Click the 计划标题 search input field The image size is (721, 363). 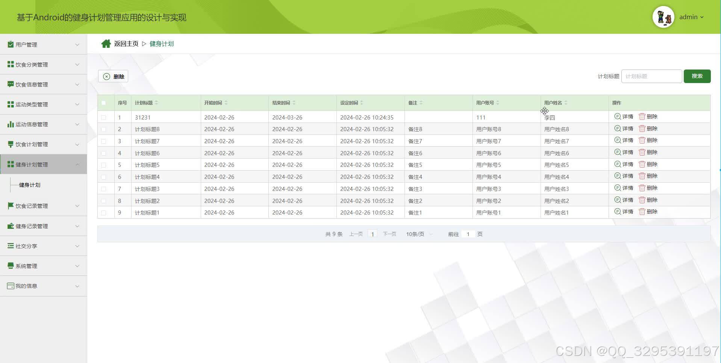click(651, 76)
